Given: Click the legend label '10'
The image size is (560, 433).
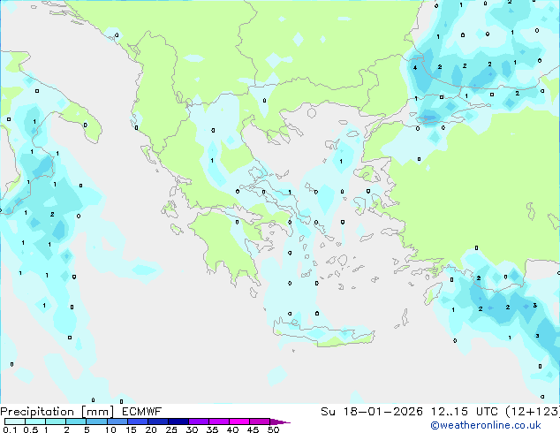Looking at the screenshot, I should [x=110, y=429].
